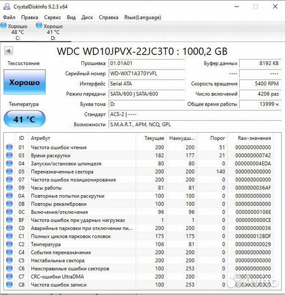Click the 41 °C temperature button
Screen dimensions: 285x295
25,119
